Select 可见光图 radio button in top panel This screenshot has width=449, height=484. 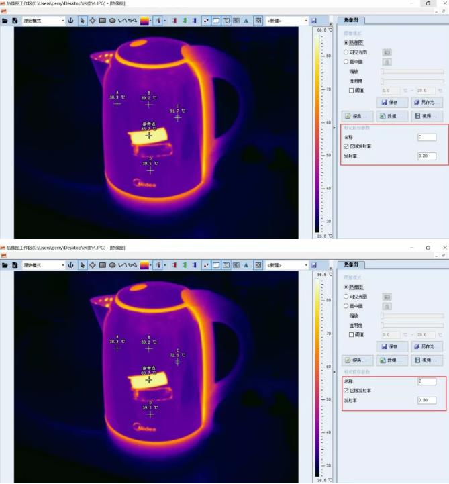pos(346,52)
